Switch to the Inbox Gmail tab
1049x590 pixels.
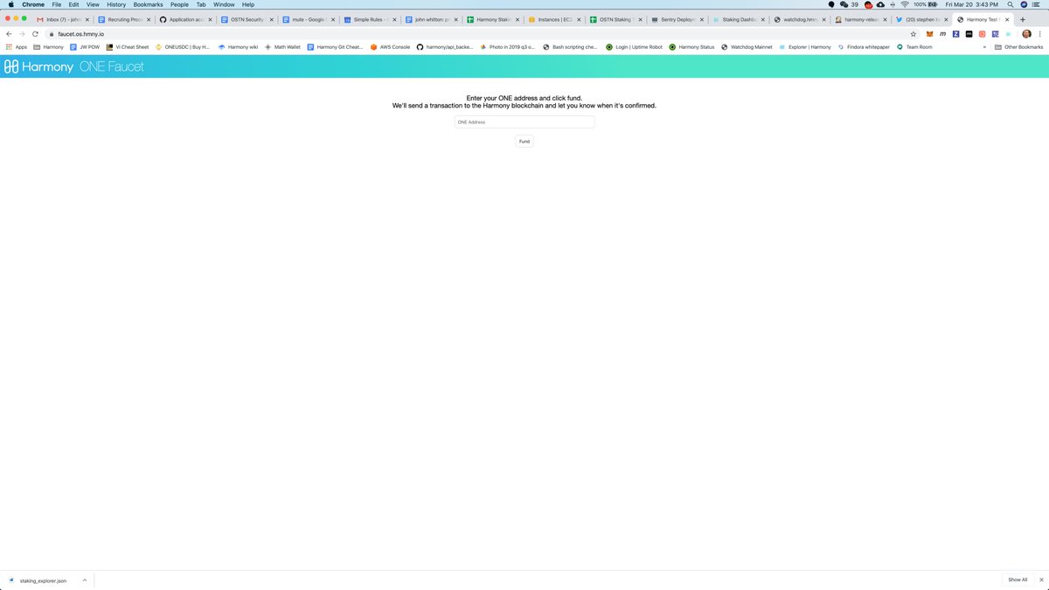click(61, 19)
